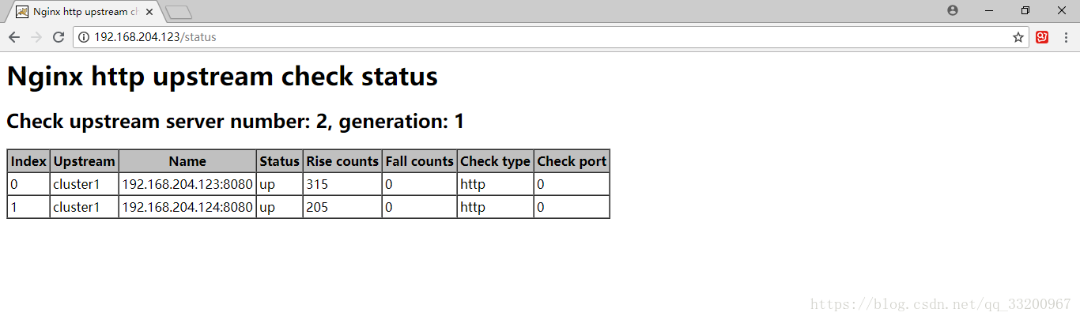The width and height of the screenshot is (1080, 320).
Task: Select the Nginx http upstream tab
Action: (79, 12)
